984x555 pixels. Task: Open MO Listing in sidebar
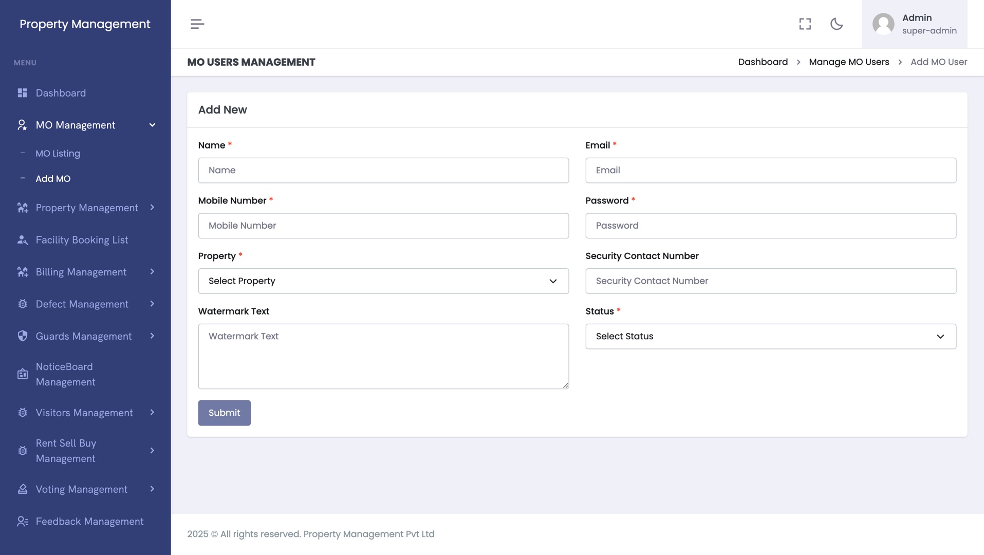tap(58, 154)
